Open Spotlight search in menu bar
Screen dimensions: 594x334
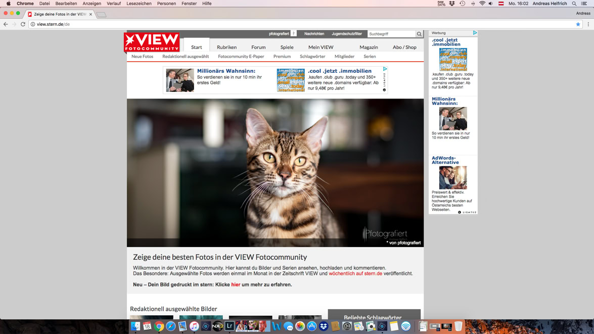pyautogui.click(x=574, y=4)
